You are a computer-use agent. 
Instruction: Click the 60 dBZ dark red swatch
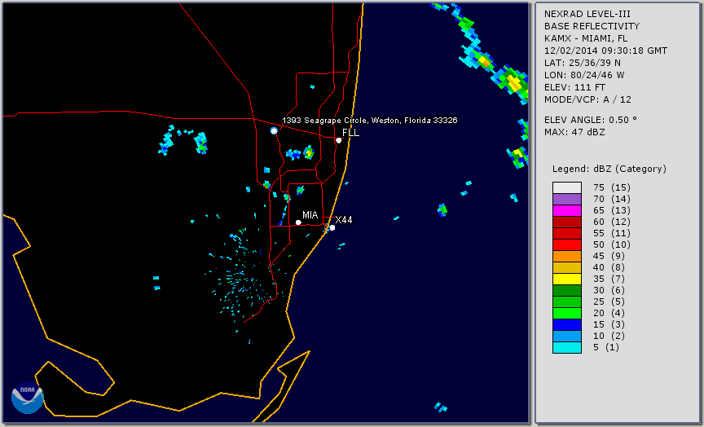567,222
